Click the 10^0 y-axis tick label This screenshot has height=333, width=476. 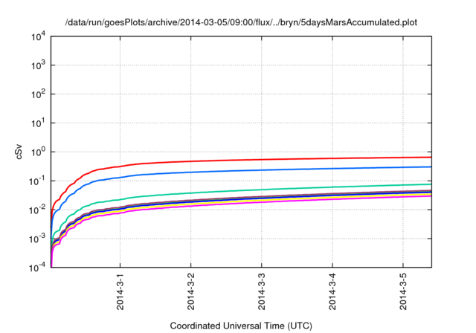pyautogui.click(x=38, y=152)
